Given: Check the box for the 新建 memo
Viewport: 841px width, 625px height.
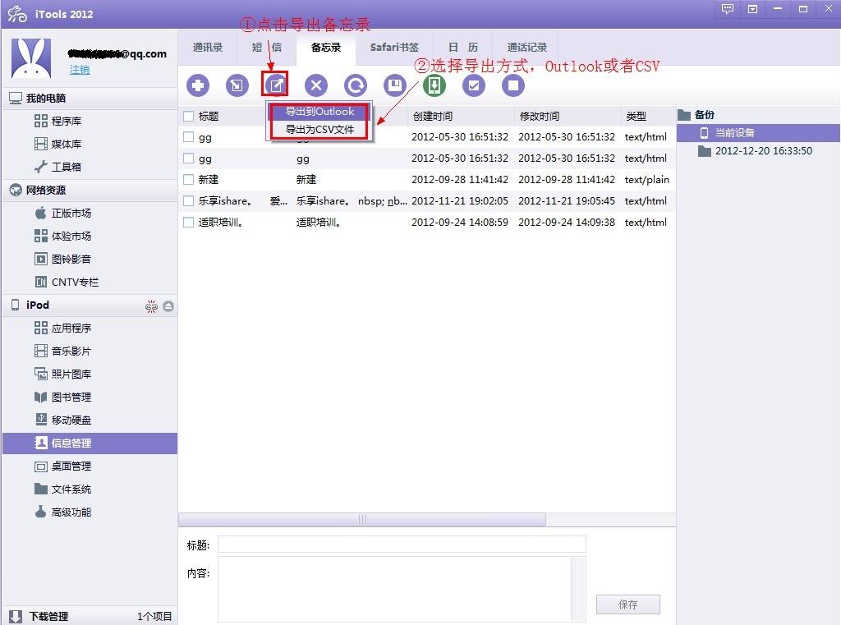Looking at the screenshot, I should pos(189,180).
